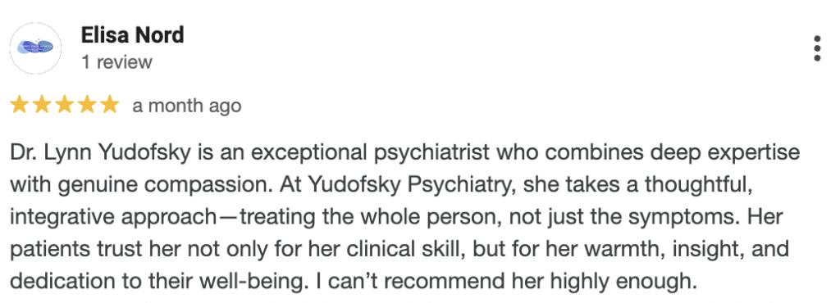840x303 pixels.
Task: Click "Dr. Lynn Yudofsky" at review start
Action: tap(101, 153)
